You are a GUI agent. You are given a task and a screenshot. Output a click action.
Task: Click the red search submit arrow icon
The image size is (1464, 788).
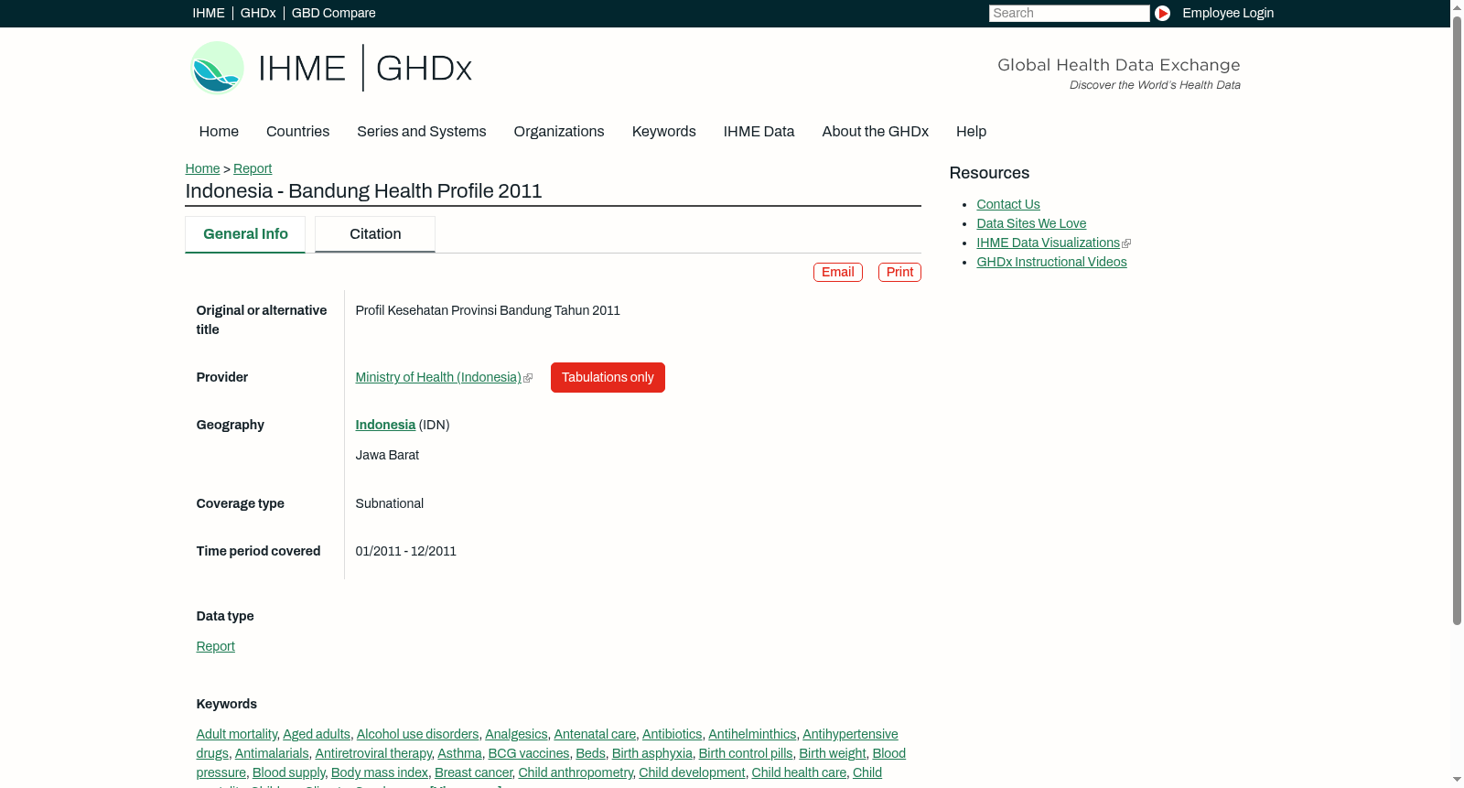(1162, 13)
